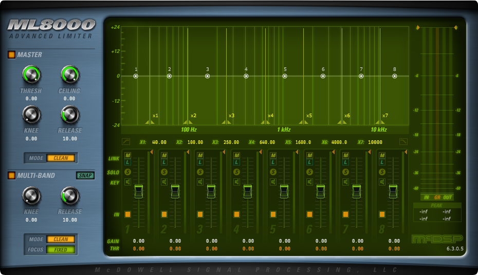The image size is (478, 275).
Task: Toggle band 2 IN orange button
Action: pos(164,214)
